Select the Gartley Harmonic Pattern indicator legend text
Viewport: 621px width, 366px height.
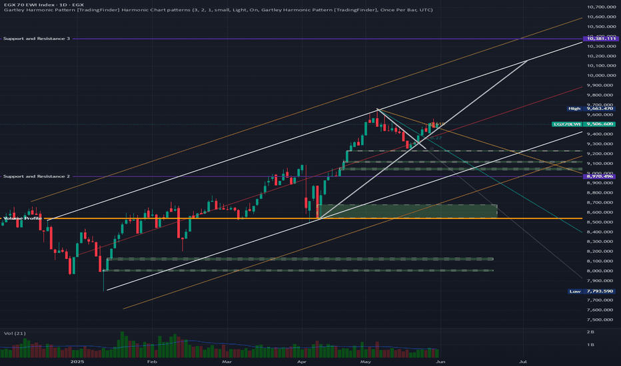click(x=219, y=10)
